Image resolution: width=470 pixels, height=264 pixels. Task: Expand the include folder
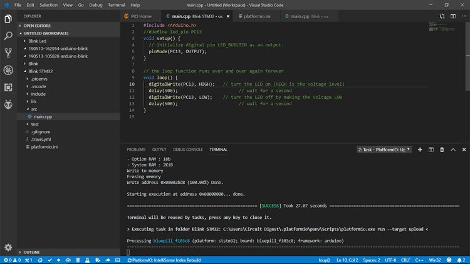[x=69, y=94]
